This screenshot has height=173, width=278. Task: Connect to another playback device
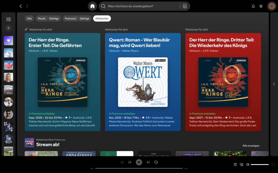[x=242, y=164]
